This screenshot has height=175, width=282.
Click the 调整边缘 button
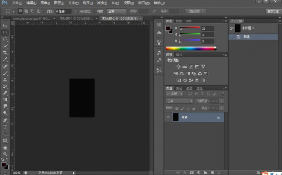[x=196, y=11]
